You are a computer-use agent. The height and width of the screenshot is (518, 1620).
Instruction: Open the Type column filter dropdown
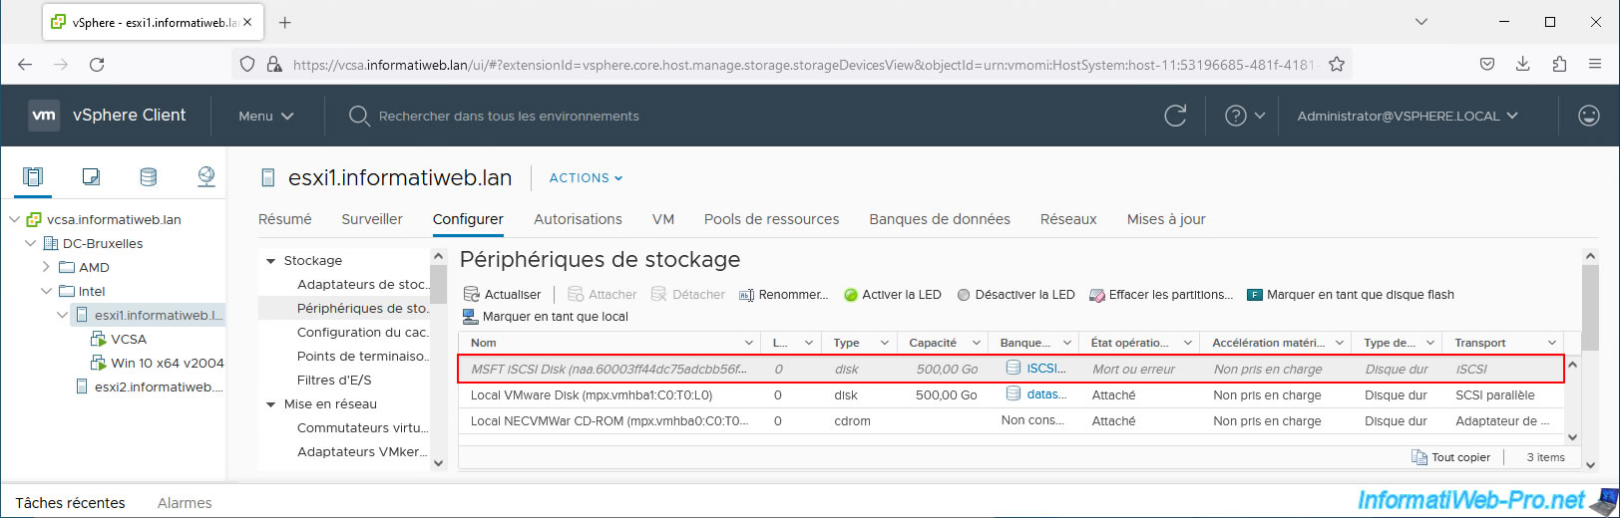[x=886, y=343]
